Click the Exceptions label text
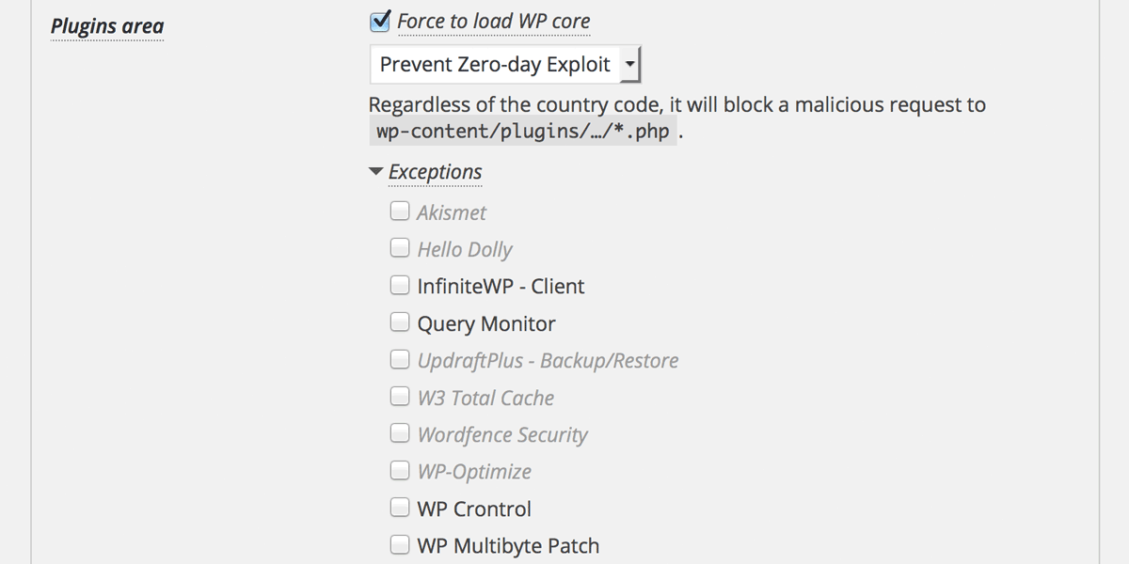The height and width of the screenshot is (564, 1129). pos(435,172)
